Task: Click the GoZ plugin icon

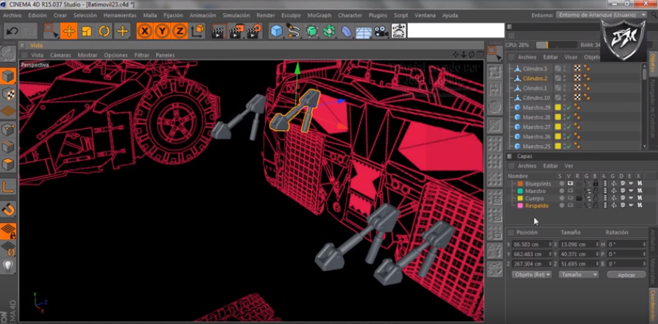Action: coord(398,31)
